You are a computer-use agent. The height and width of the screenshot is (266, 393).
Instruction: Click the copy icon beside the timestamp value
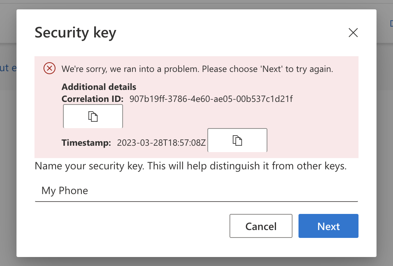click(x=237, y=140)
